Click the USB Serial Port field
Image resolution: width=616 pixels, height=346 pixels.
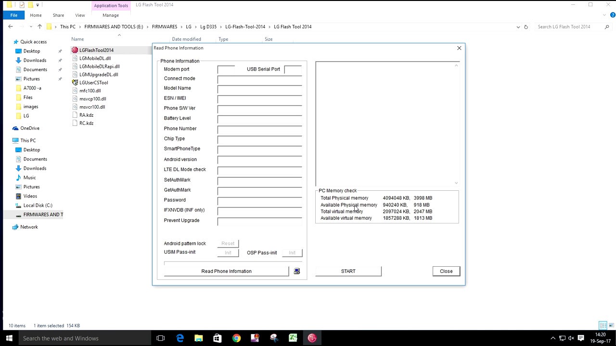(x=293, y=69)
